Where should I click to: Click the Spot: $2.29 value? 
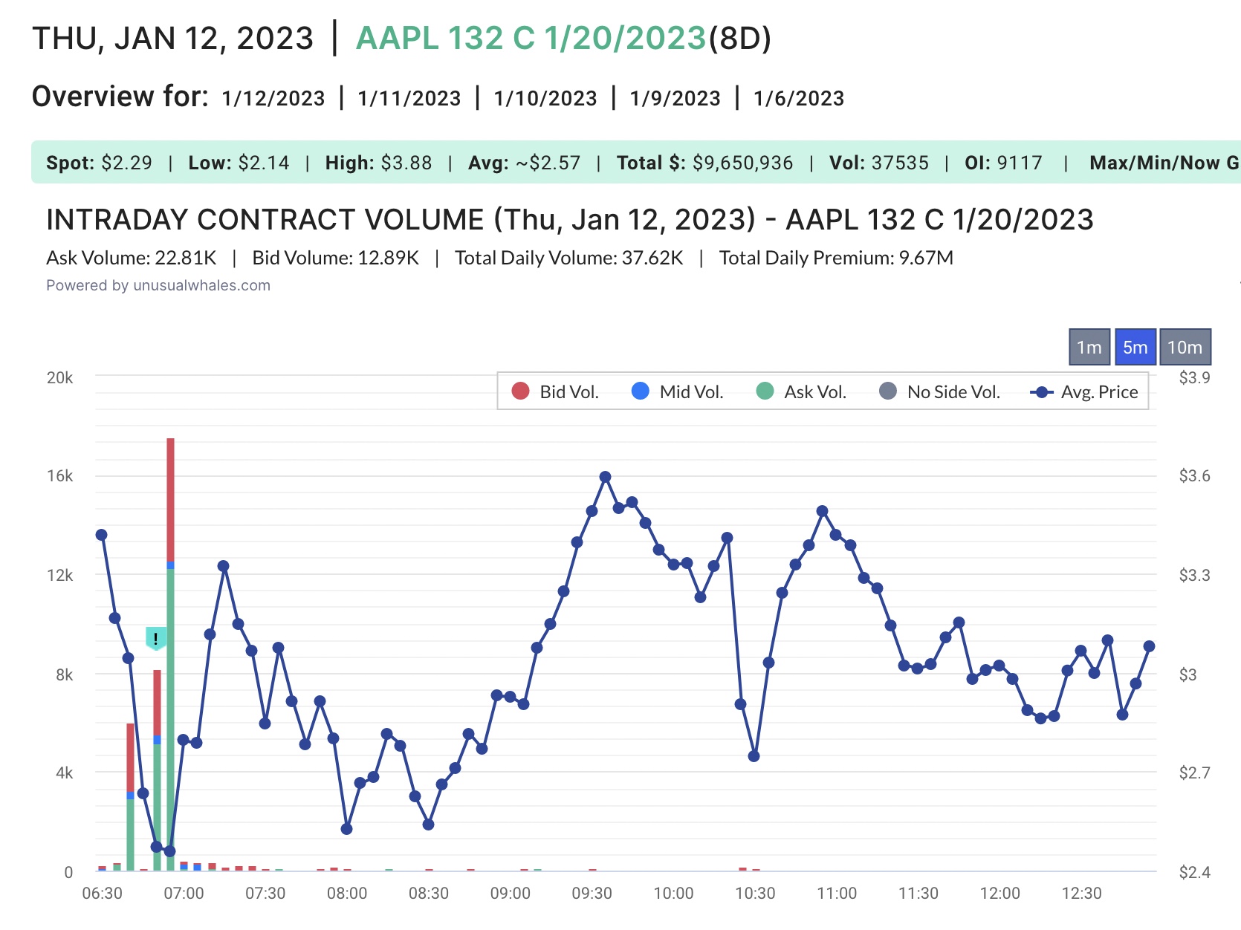point(99,163)
